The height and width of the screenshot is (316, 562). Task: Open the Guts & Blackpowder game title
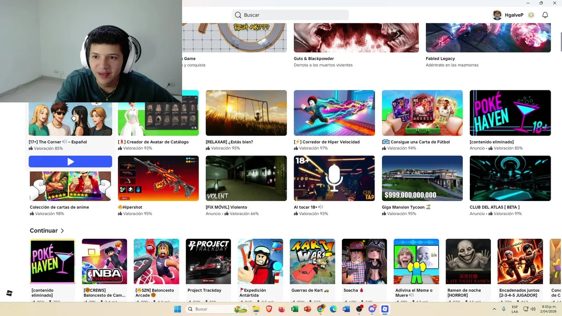pyautogui.click(x=314, y=58)
